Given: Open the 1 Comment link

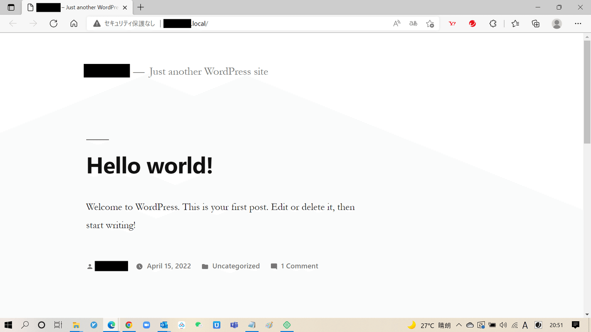Looking at the screenshot, I should pyautogui.click(x=299, y=266).
